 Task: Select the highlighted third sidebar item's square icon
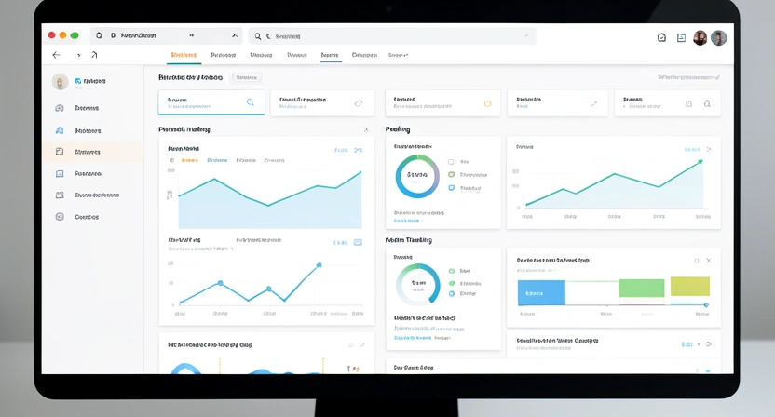point(60,152)
